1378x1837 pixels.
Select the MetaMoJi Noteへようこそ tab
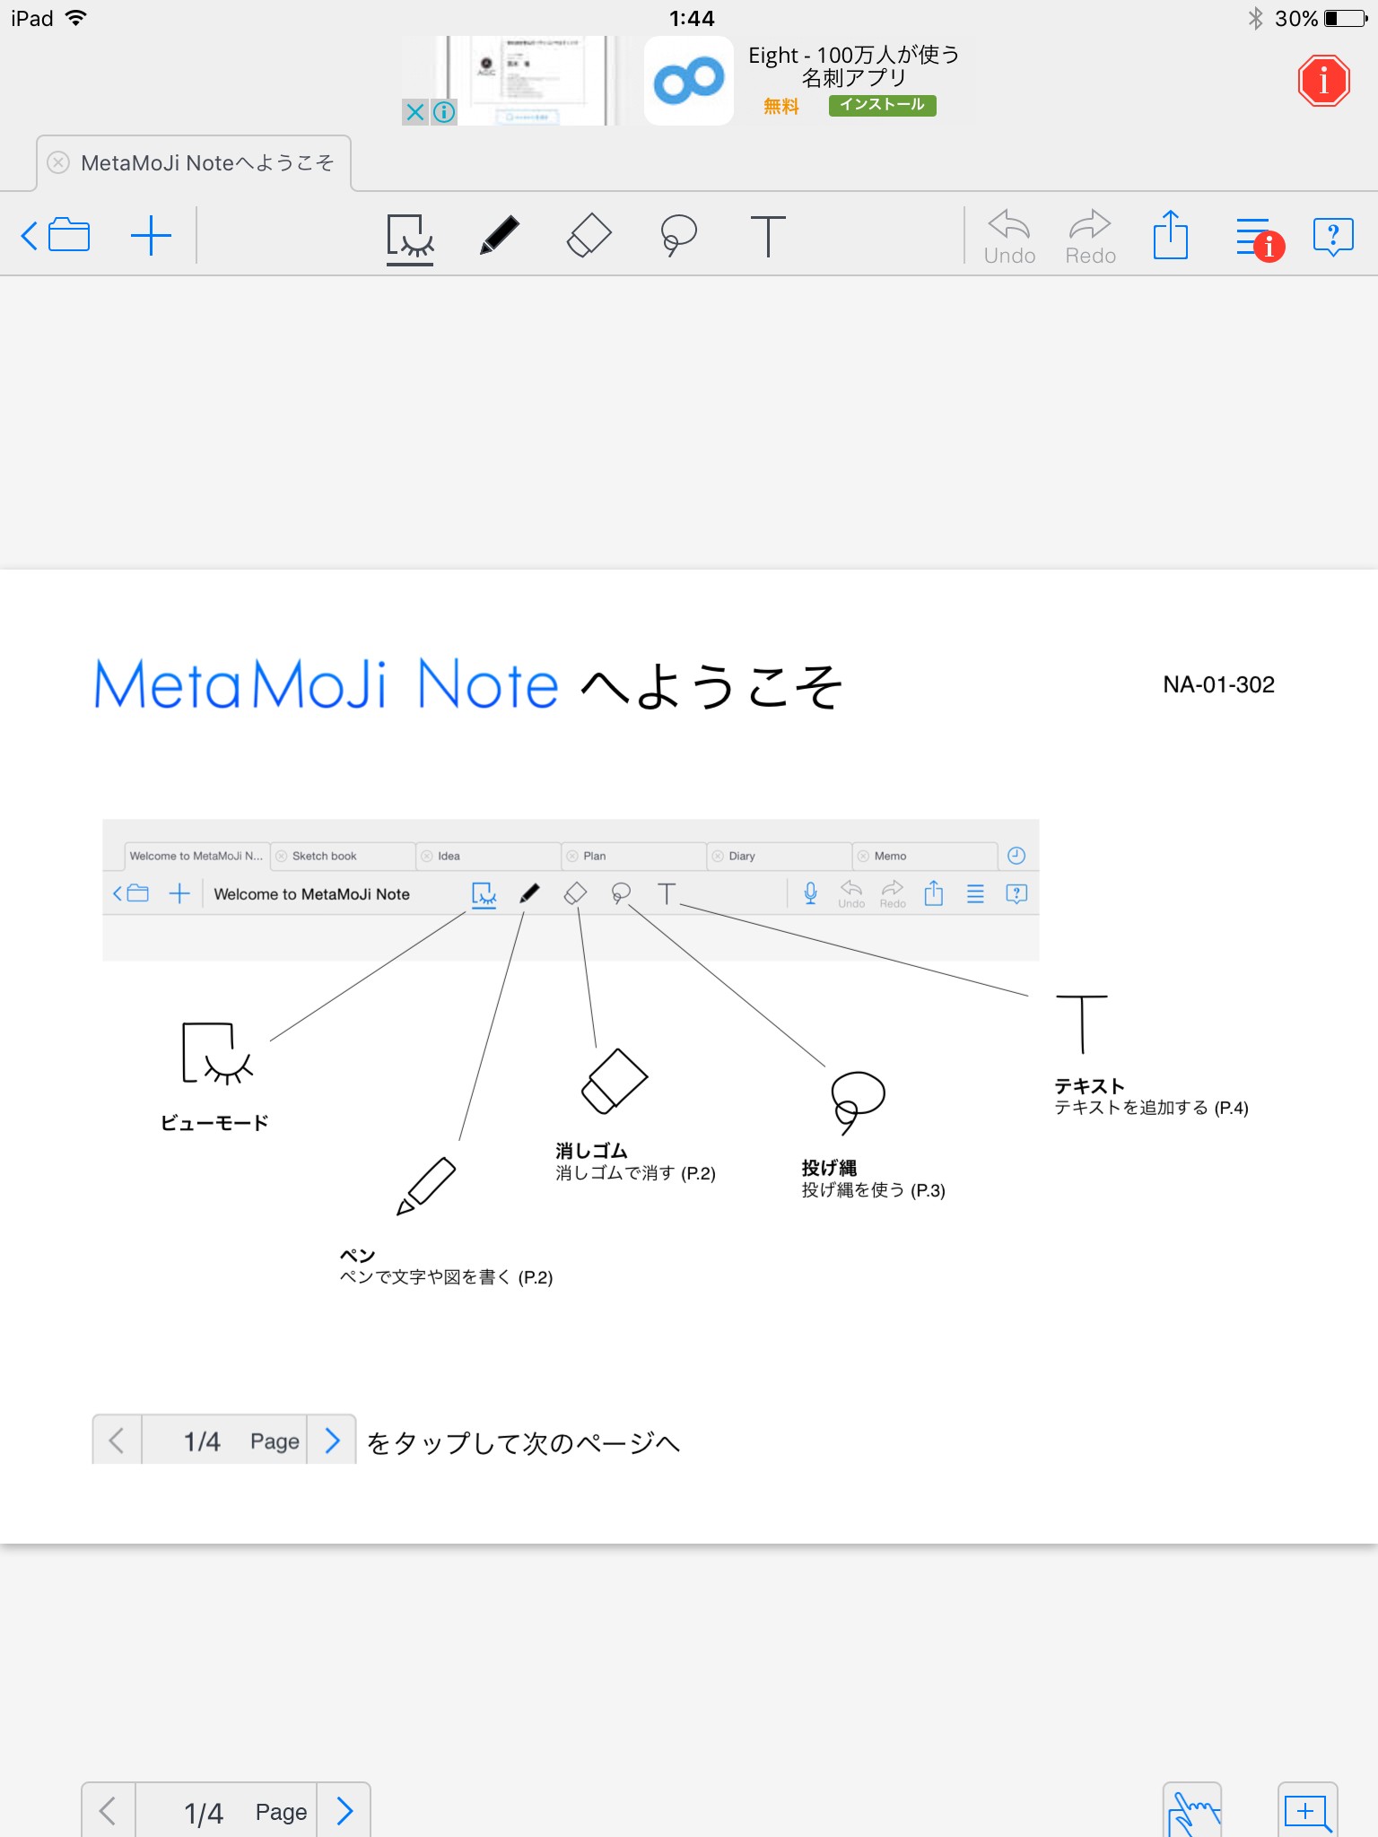[x=206, y=163]
